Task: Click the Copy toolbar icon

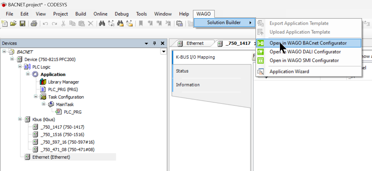Action: tap(72, 23)
